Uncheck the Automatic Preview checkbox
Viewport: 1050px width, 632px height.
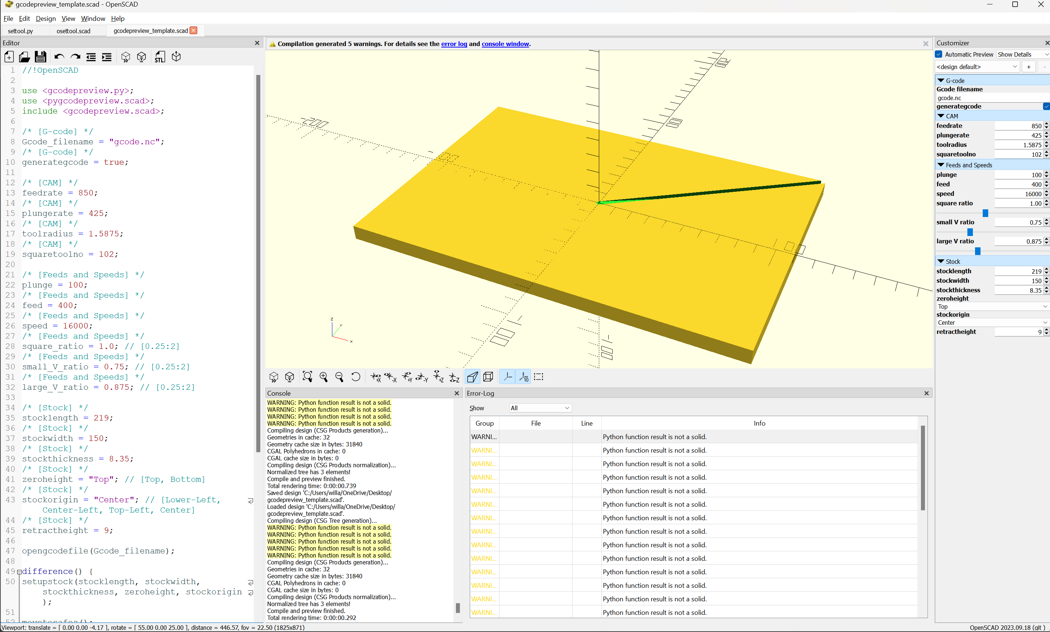939,54
